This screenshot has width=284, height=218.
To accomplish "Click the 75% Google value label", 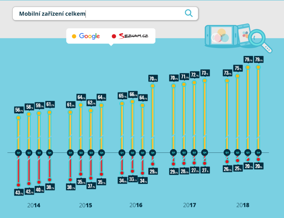I will [x=238, y=68].
